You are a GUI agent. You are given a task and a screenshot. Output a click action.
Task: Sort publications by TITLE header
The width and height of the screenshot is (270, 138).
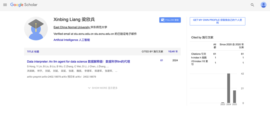click(x=33, y=51)
